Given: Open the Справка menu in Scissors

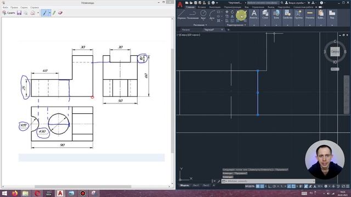Looking at the screenshot, I should pos(34,7).
